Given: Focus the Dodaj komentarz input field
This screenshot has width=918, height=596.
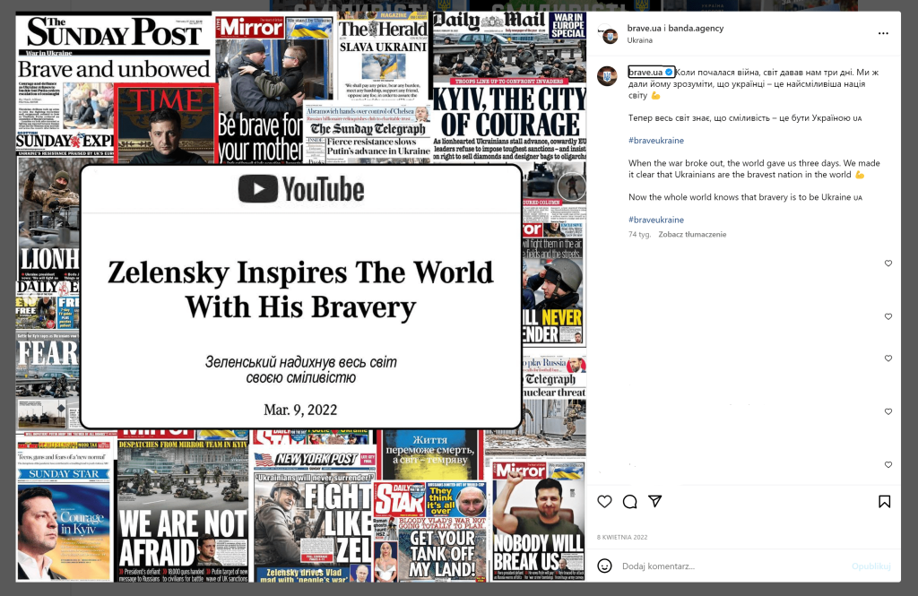Looking at the screenshot, I should 732,566.
